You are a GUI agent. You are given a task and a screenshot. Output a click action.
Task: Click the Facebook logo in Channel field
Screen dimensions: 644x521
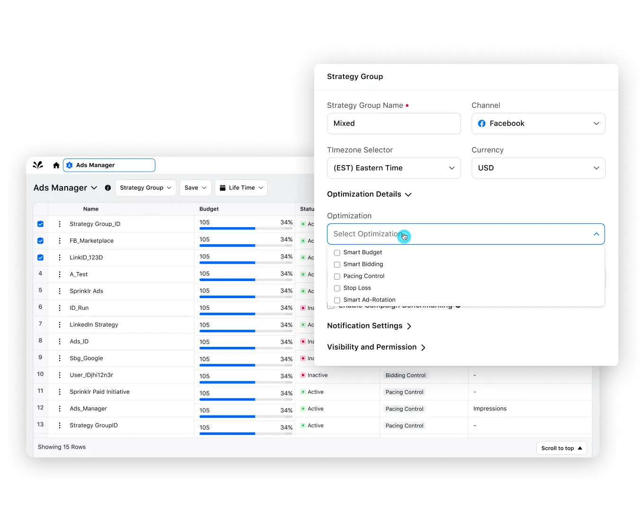(x=482, y=124)
